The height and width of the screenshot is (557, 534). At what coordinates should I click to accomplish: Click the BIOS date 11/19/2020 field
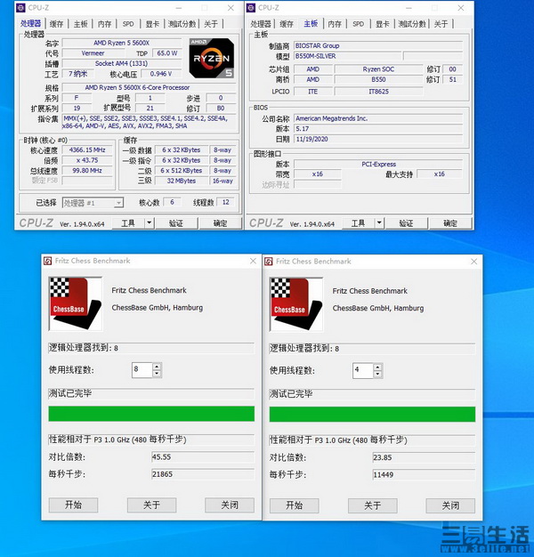point(378,139)
